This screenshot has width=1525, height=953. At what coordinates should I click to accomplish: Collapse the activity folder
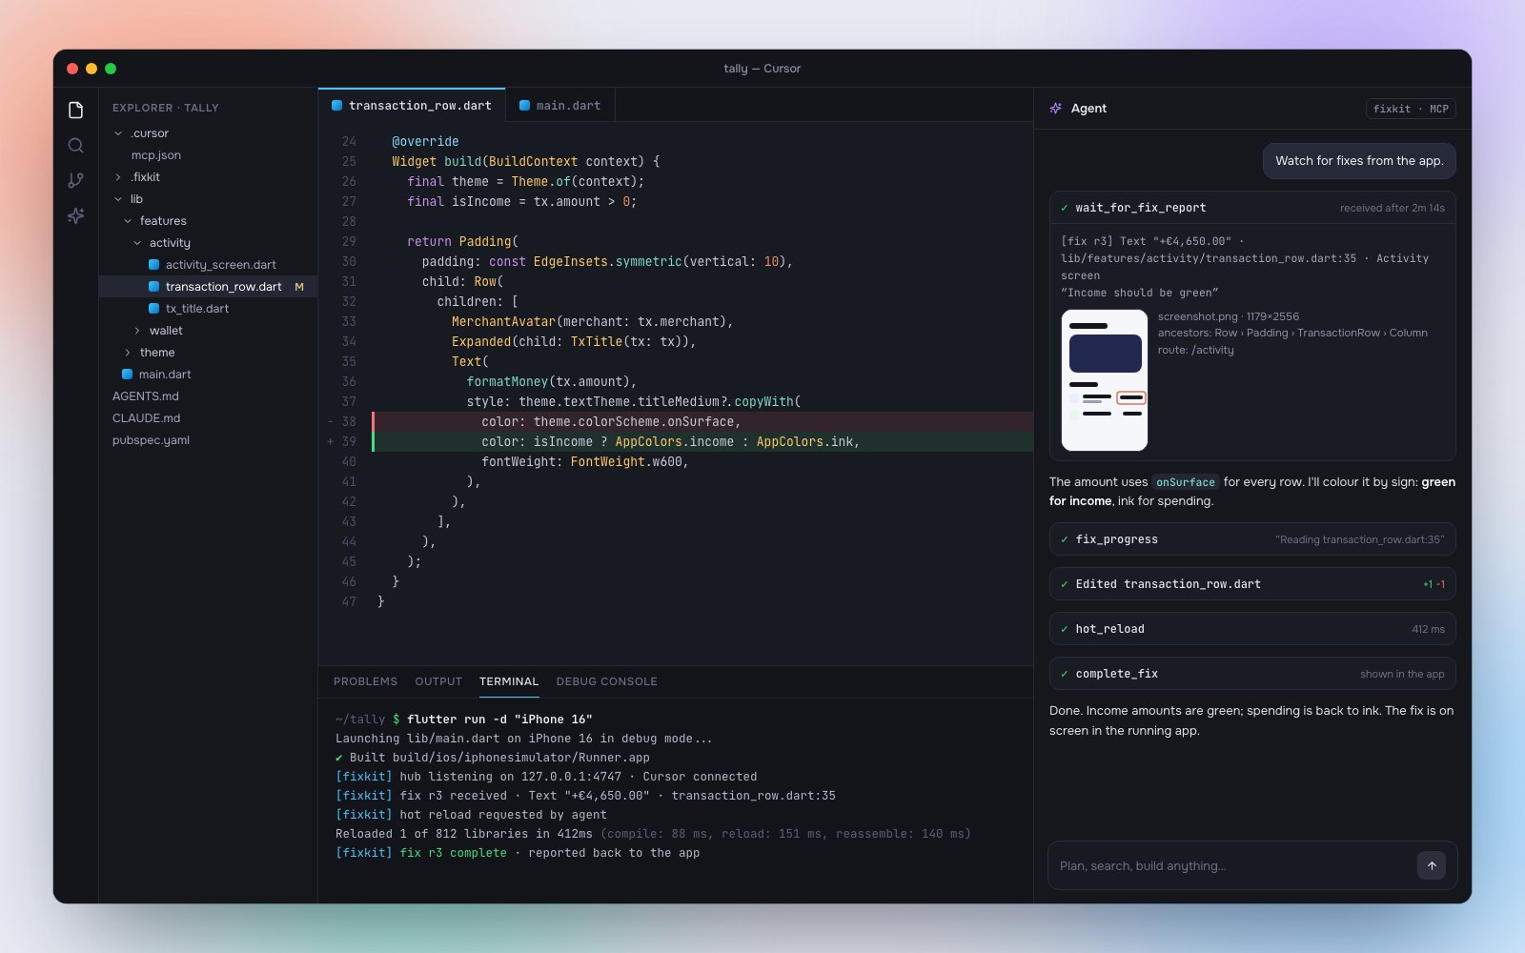pos(137,243)
